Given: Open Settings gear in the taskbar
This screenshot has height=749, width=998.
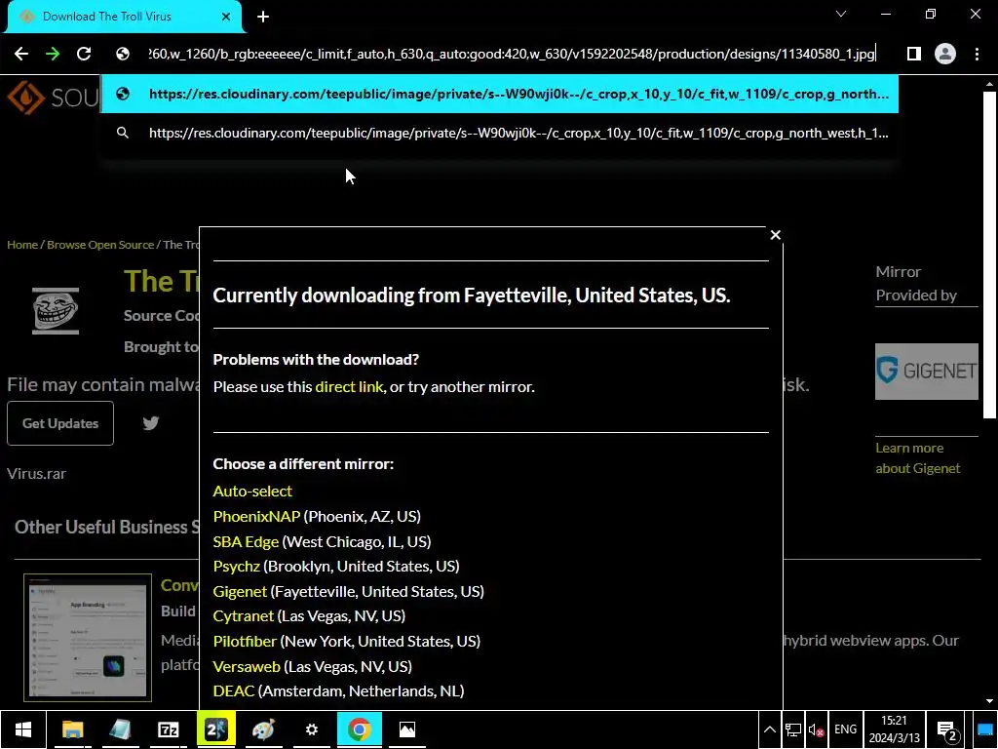Looking at the screenshot, I should click(x=311, y=729).
